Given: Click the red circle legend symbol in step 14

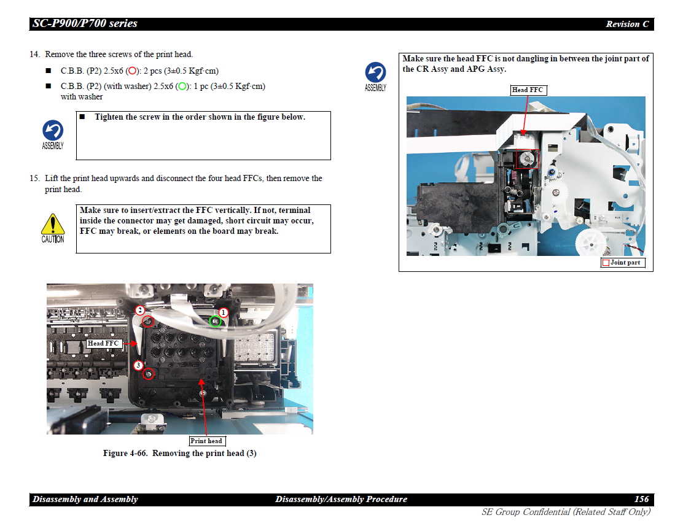Looking at the screenshot, I should pos(131,71).
